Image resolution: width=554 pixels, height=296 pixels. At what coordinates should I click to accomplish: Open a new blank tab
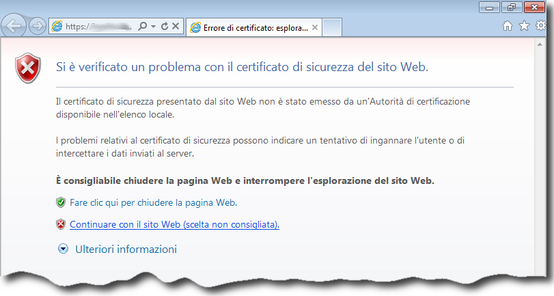pyautogui.click(x=331, y=27)
